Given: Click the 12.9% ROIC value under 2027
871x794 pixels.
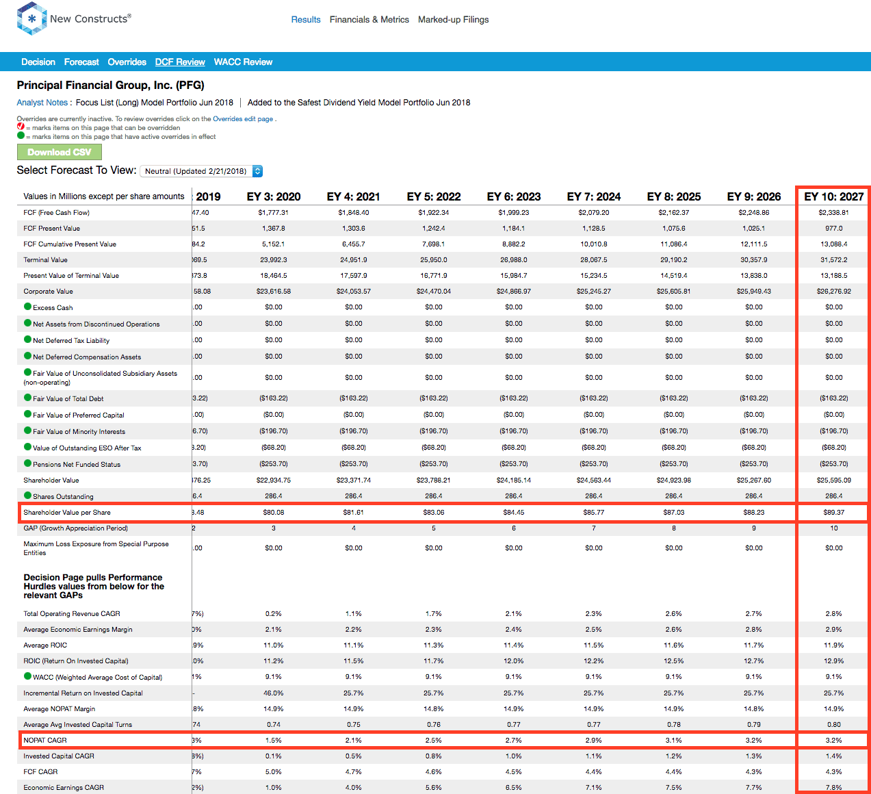Looking at the screenshot, I should coord(833,661).
